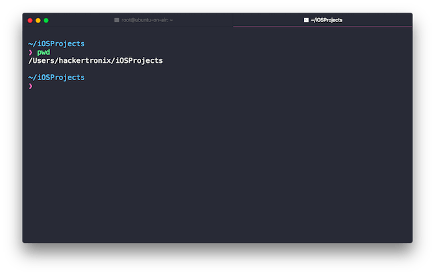Screen dimensions: 435x275
Task: Click the 'Users' segment of path output
Action: pos(43,60)
